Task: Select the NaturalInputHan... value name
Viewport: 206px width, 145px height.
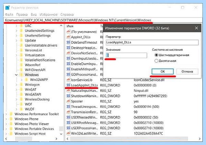Action: [84, 91]
